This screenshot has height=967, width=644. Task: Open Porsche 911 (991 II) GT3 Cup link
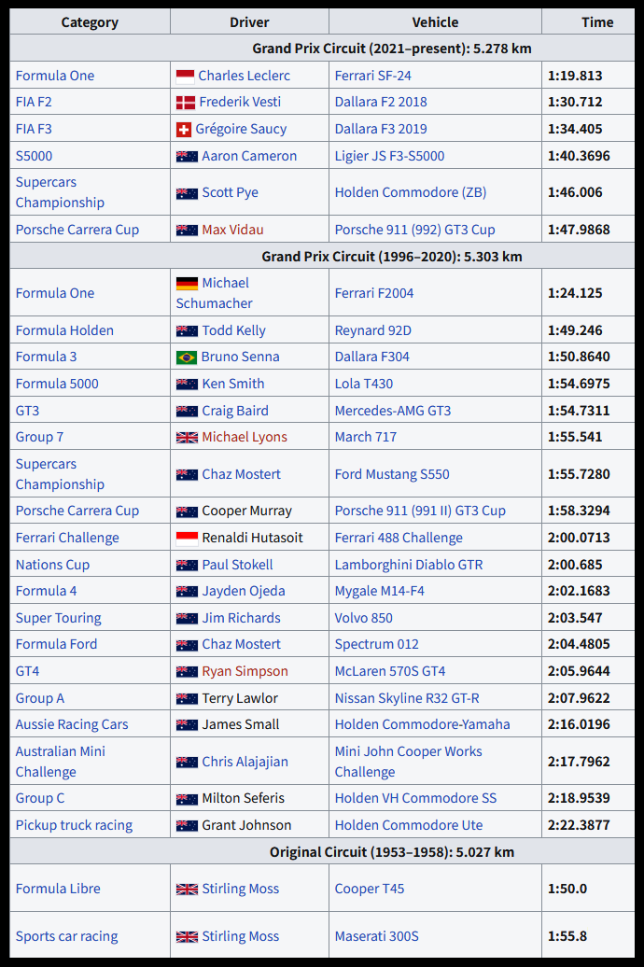tap(420, 512)
